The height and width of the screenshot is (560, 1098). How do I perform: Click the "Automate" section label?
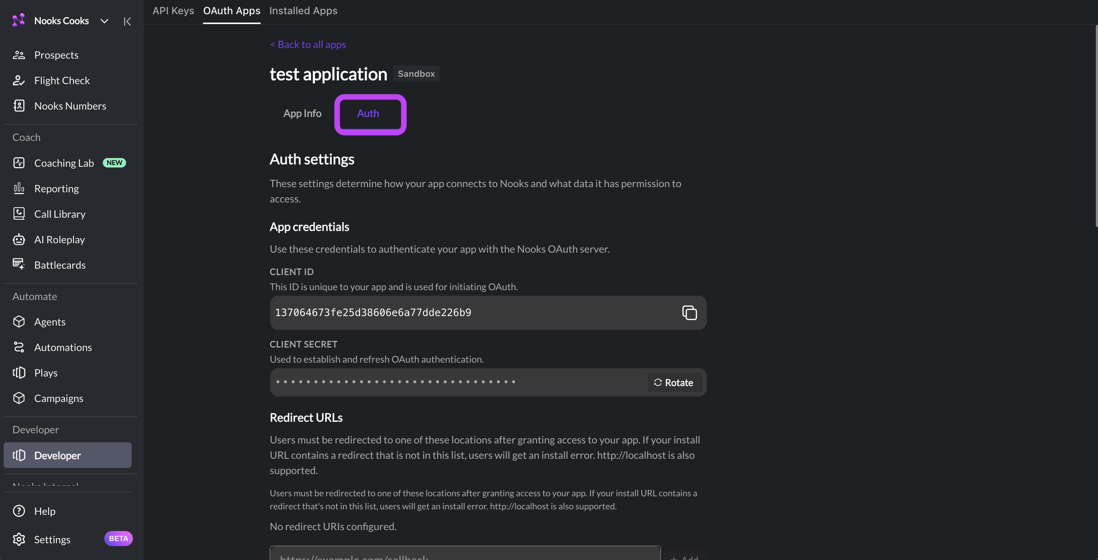pyautogui.click(x=35, y=296)
